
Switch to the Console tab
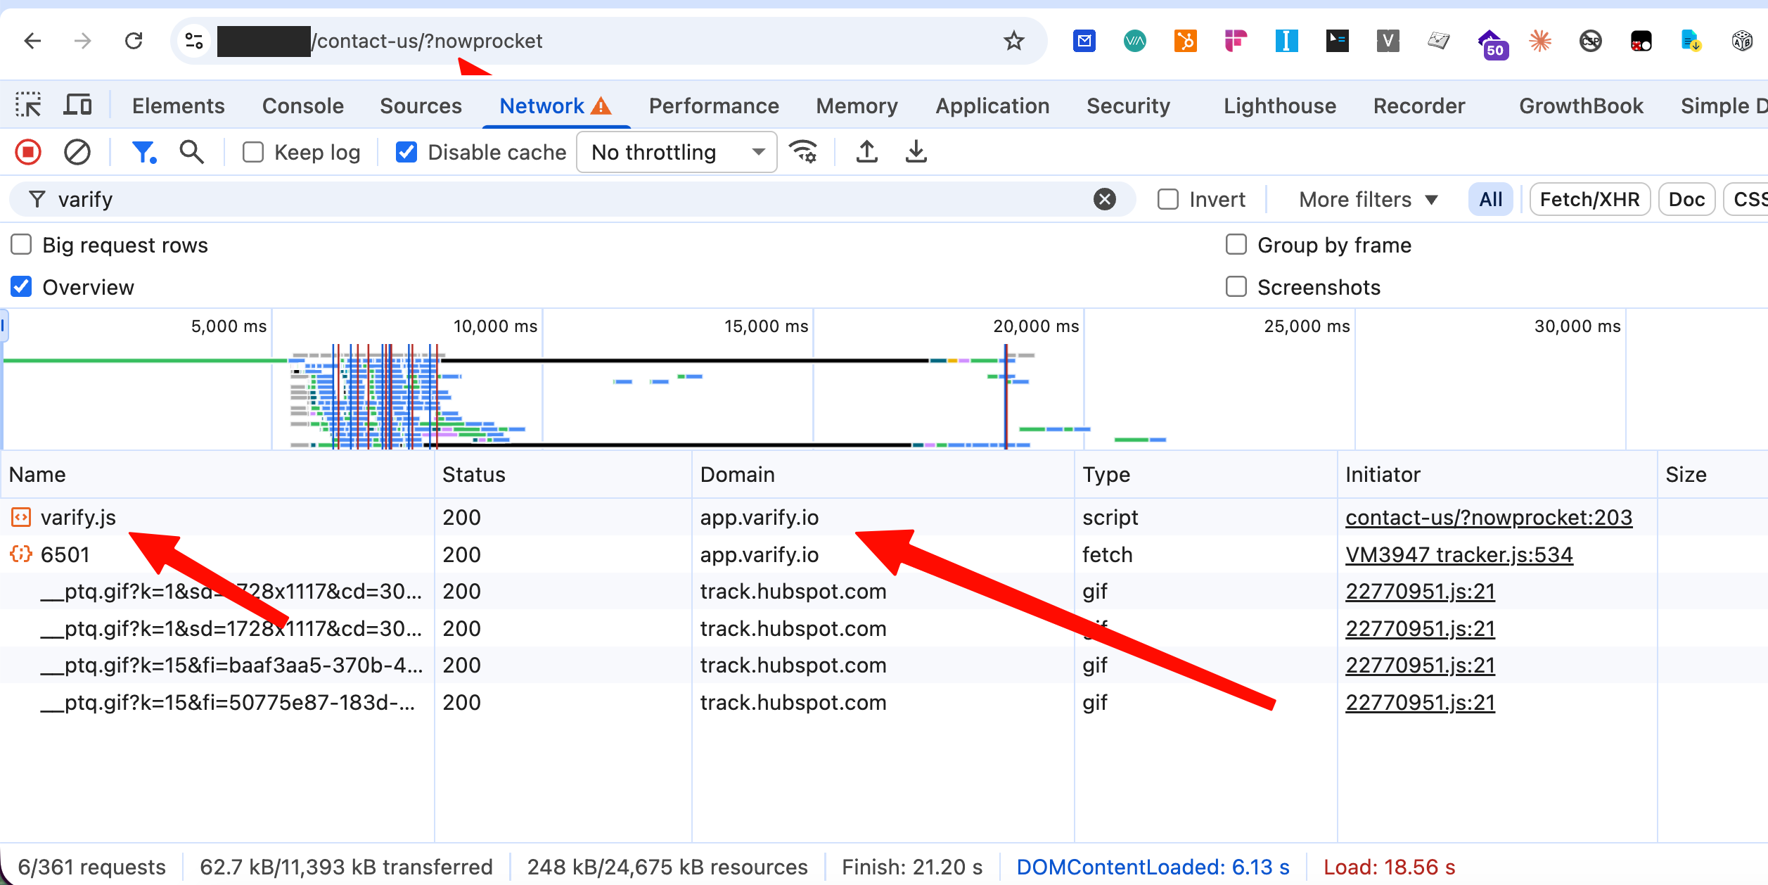click(x=303, y=106)
